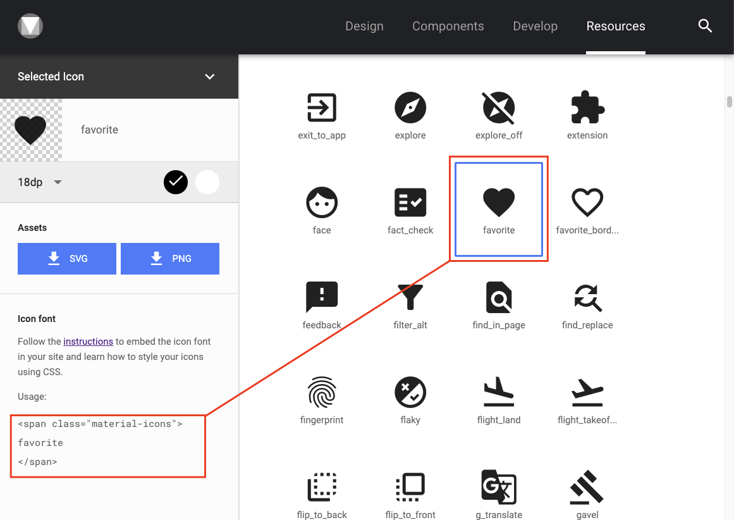Open the Design tab
Screen dimensions: 734x520
click(364, 26)
